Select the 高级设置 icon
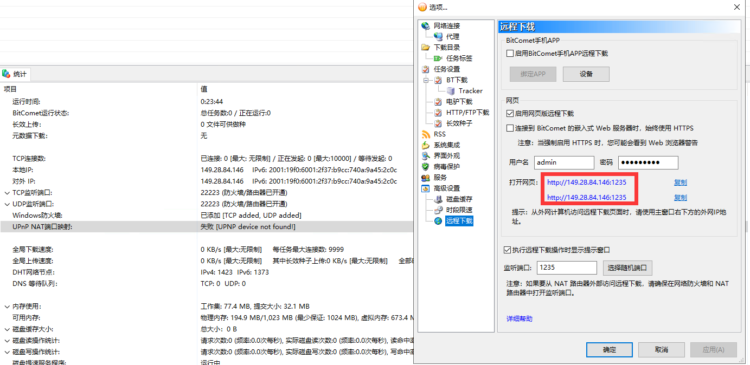The height and width of the screenshot is (365, 750). coord(425,188)
